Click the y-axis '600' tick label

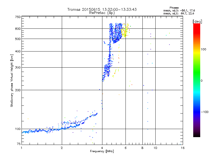pos(18,29)
